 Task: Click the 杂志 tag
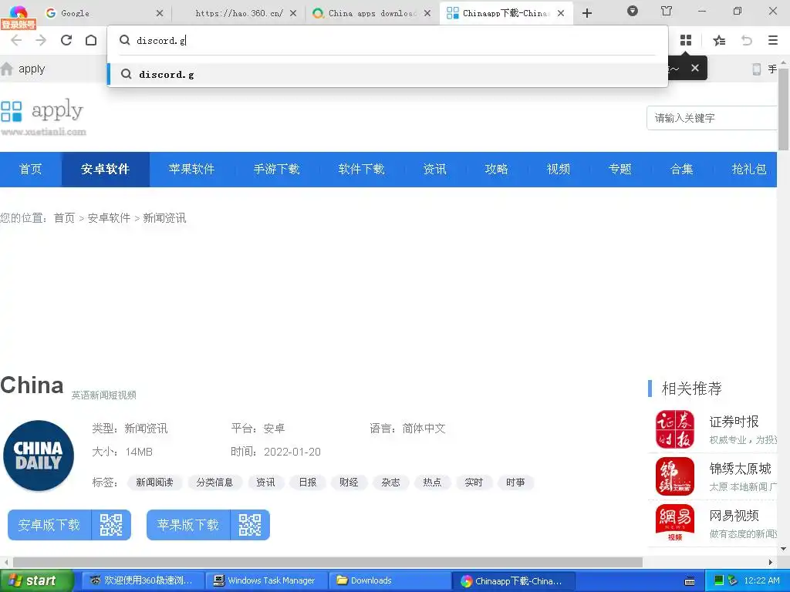[x=390, y=483]
